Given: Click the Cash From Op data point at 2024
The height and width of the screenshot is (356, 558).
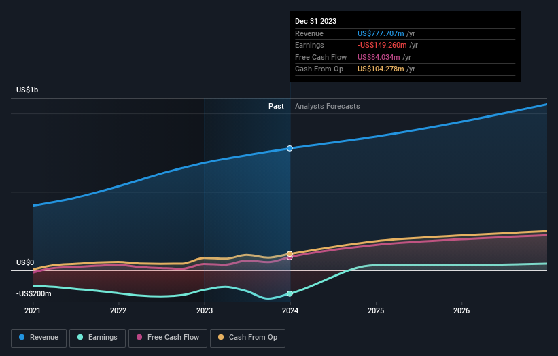Looking at the screenshot, I should click(x=290, y=254).
